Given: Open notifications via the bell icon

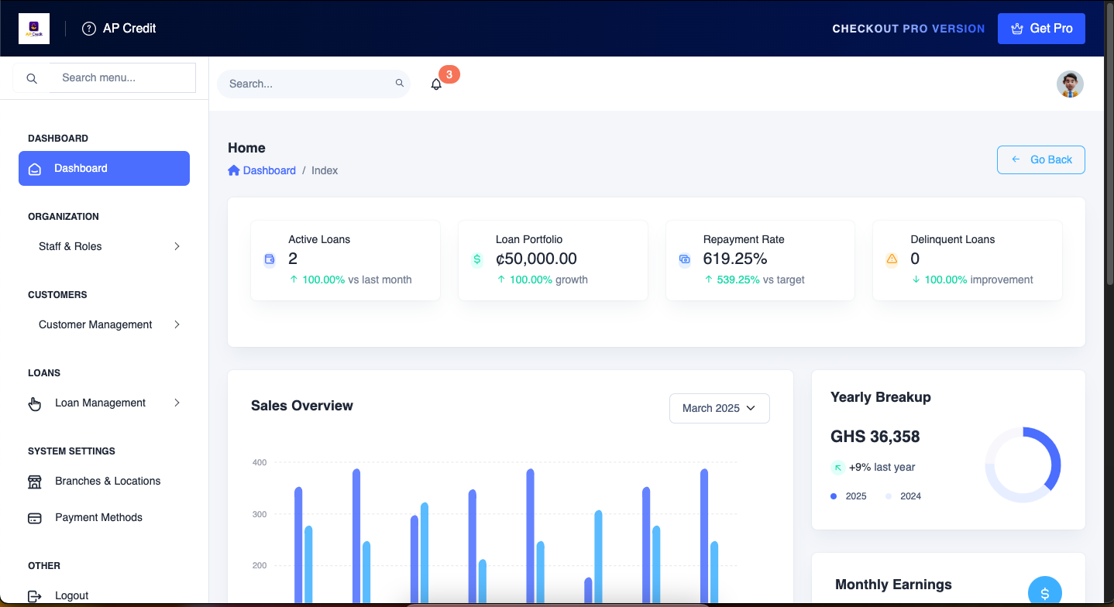Looking at the screenshot, I should point(436,84).
